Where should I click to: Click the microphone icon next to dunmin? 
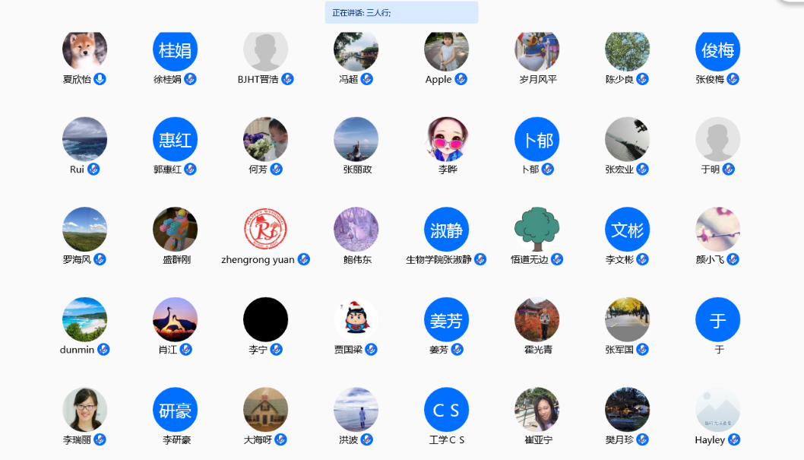pyautogui.click(x=104, y=349)
